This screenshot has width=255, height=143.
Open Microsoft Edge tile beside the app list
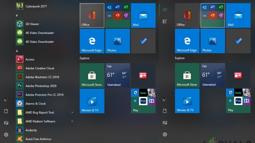tap(92, 41)
